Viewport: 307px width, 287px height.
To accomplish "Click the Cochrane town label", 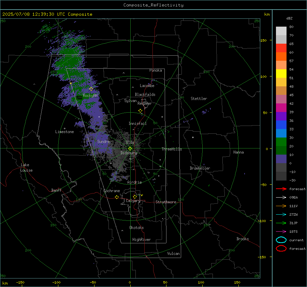I will tap(112, 191).
